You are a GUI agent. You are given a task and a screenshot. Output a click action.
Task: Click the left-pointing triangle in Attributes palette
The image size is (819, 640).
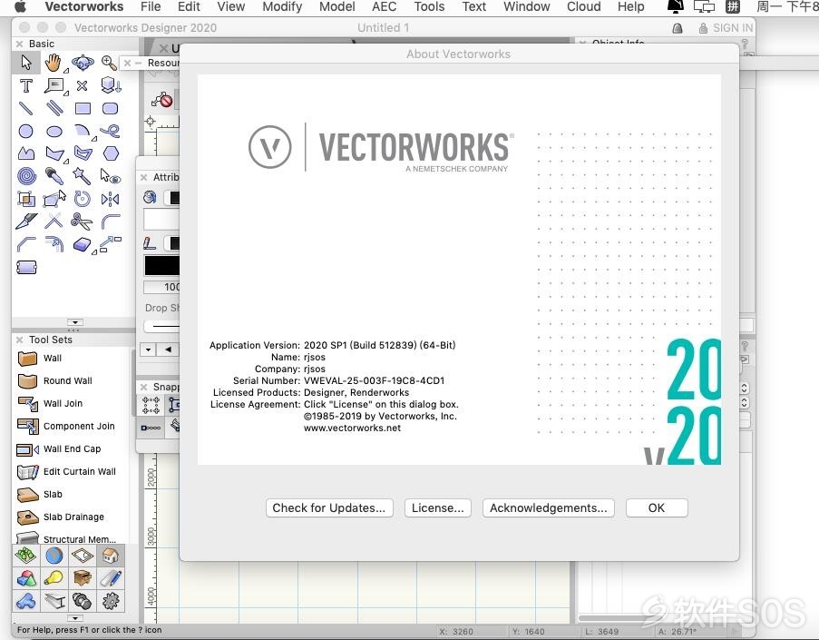(x=168, y=350)
